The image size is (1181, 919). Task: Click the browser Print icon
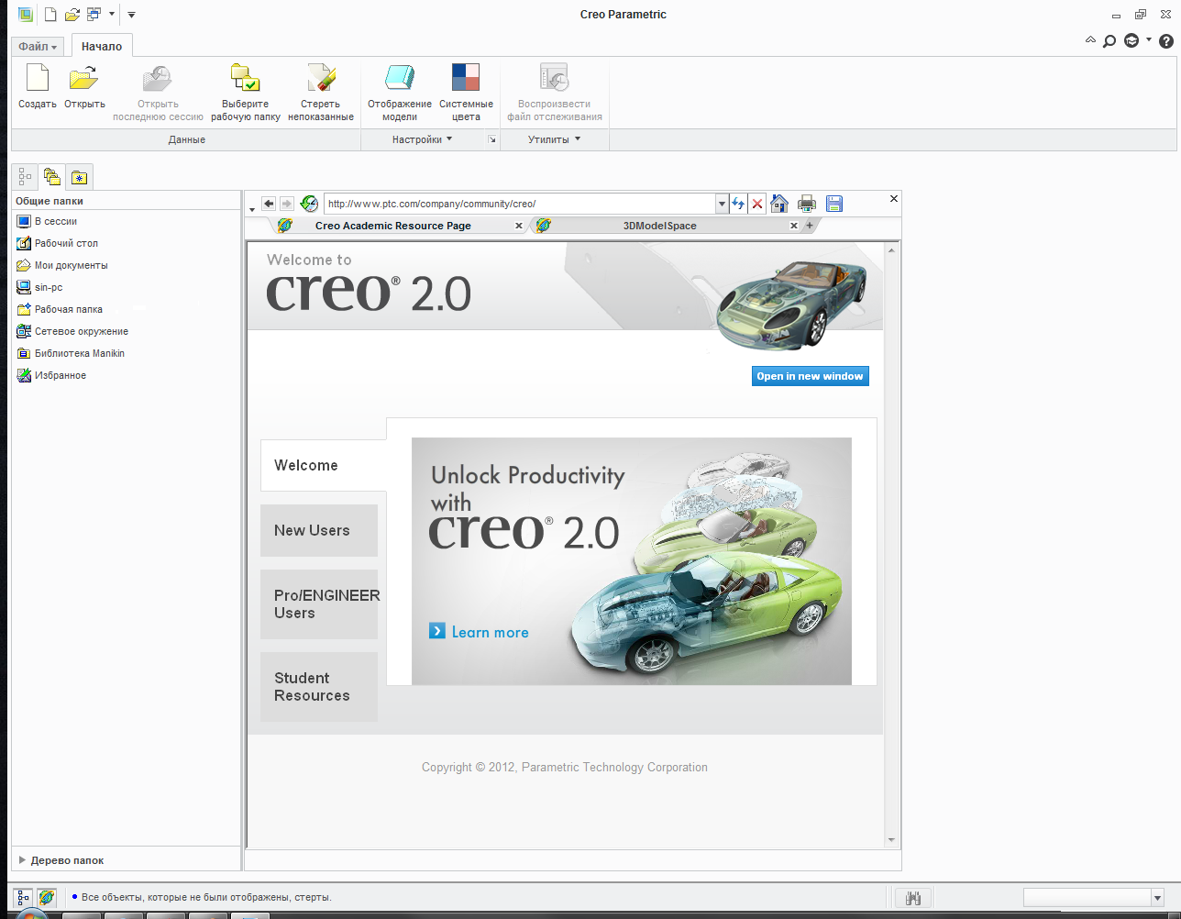click(807, 204)
